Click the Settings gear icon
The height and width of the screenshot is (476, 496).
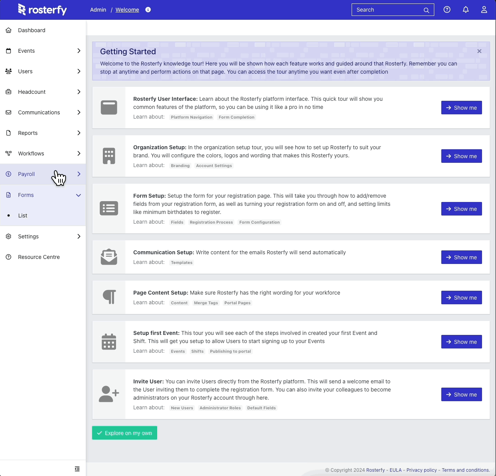pyautogui.click(x=9, y=236)
